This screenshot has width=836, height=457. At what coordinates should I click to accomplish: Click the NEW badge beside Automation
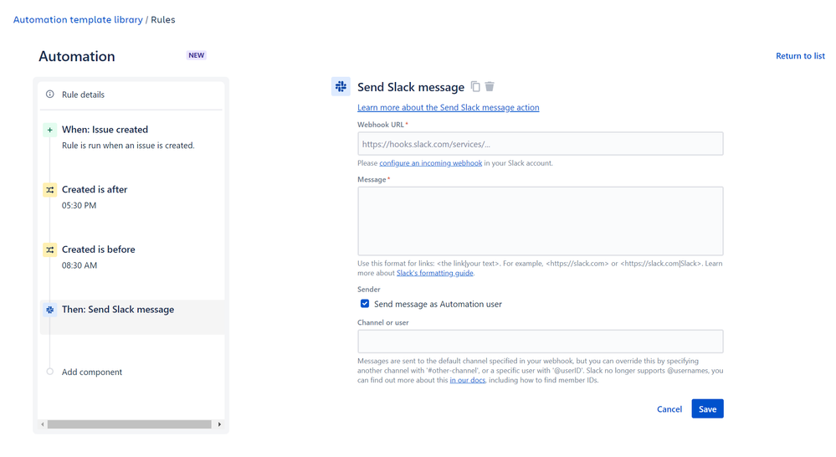[x=196, y=55]
